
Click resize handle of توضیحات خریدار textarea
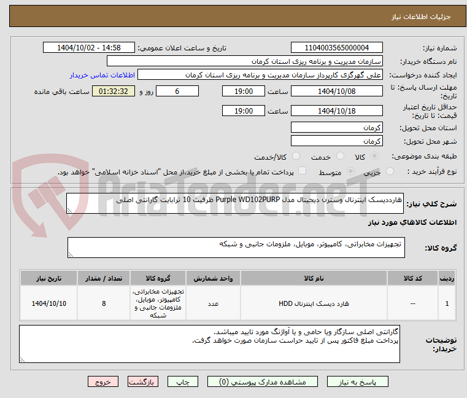(22, 360)
